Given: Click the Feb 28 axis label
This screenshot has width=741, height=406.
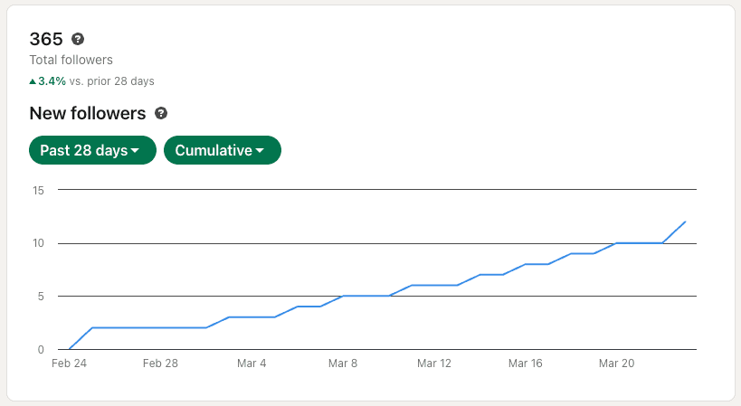Looking at the screenshot, I should pos(160,363).
